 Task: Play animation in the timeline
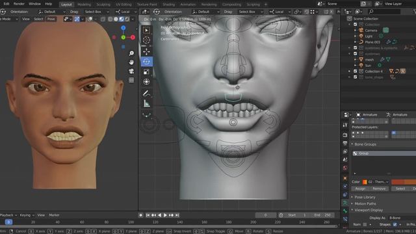(x=165, y=215)
